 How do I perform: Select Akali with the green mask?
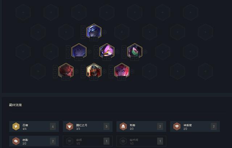(x=134, y=51)
